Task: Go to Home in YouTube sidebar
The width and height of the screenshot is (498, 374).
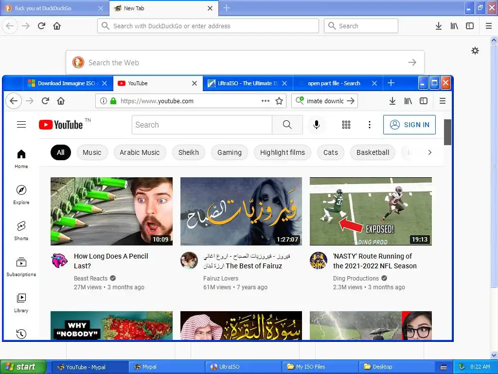Action: point(21,159)
